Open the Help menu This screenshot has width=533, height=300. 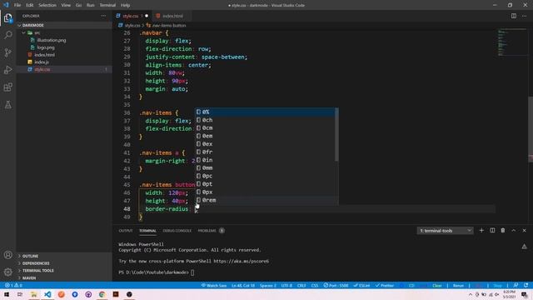point(126,5)
